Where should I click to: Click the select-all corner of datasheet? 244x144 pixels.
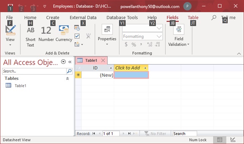pyautogui.click(x=78, y=68)
